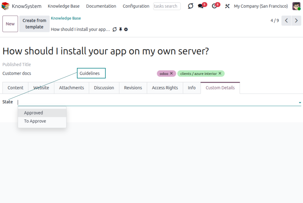Remove the clients / azure interior tag
The image size is (303, 203).
click(x=220, y=73)
